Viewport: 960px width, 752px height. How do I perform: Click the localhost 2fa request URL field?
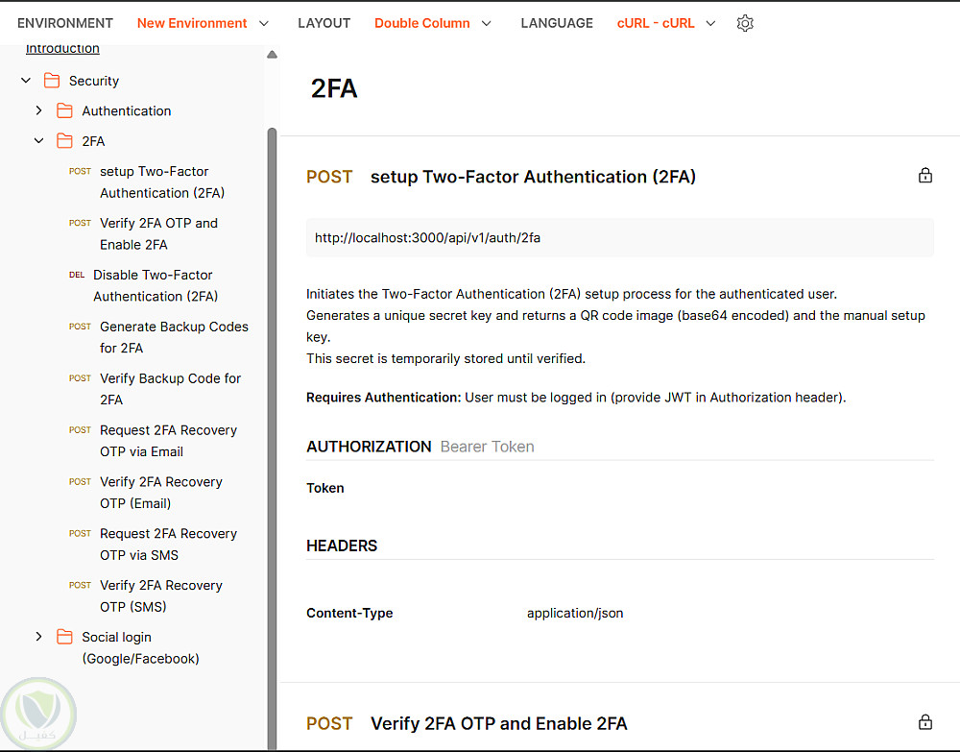pos(619,237)
